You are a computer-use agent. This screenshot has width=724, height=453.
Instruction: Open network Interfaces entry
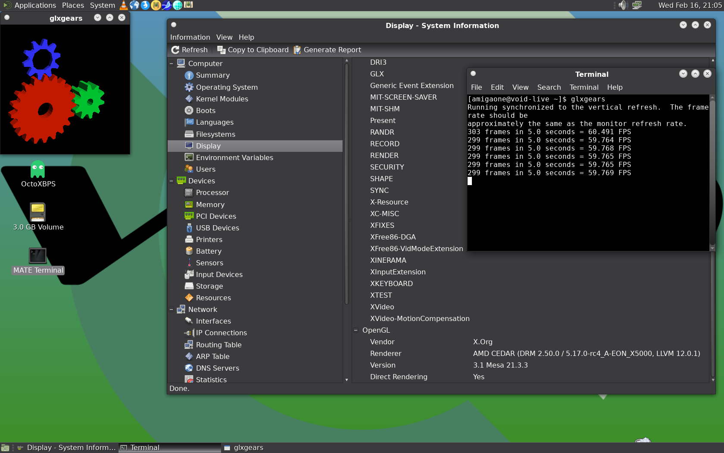213,321
